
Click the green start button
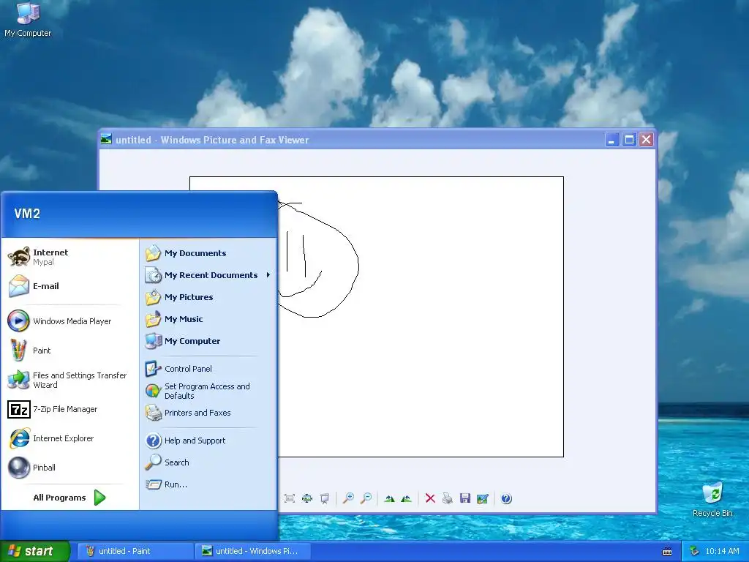click(34, 551)
